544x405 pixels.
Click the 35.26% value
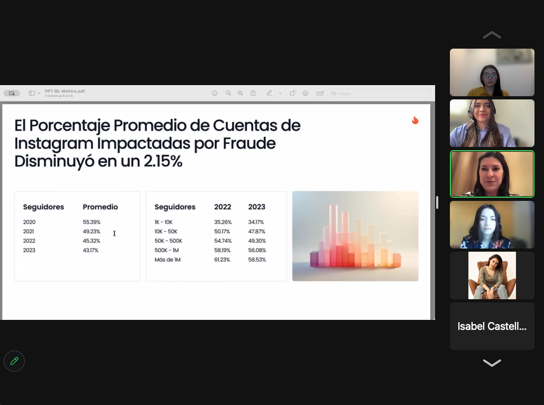click(x=223, y=222)
